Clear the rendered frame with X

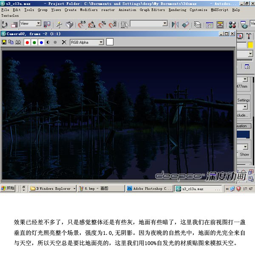[x=64, y=43]
